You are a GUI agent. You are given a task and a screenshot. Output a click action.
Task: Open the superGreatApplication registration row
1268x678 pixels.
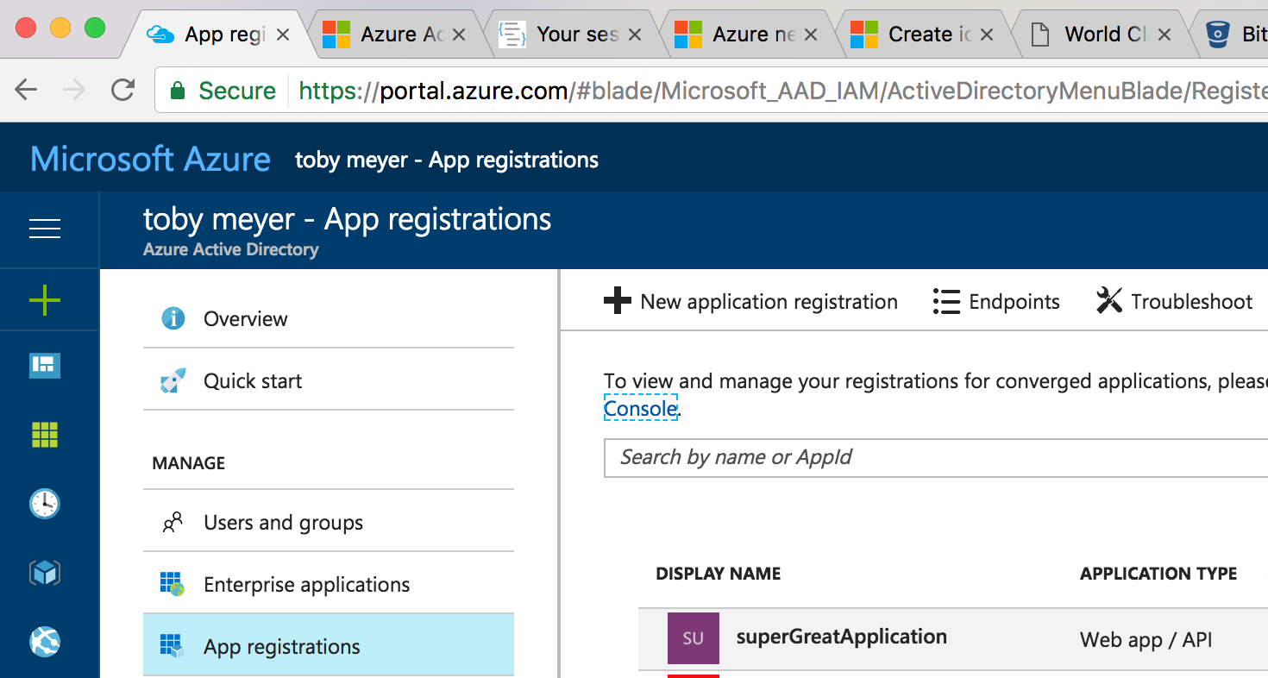(841, 637)
